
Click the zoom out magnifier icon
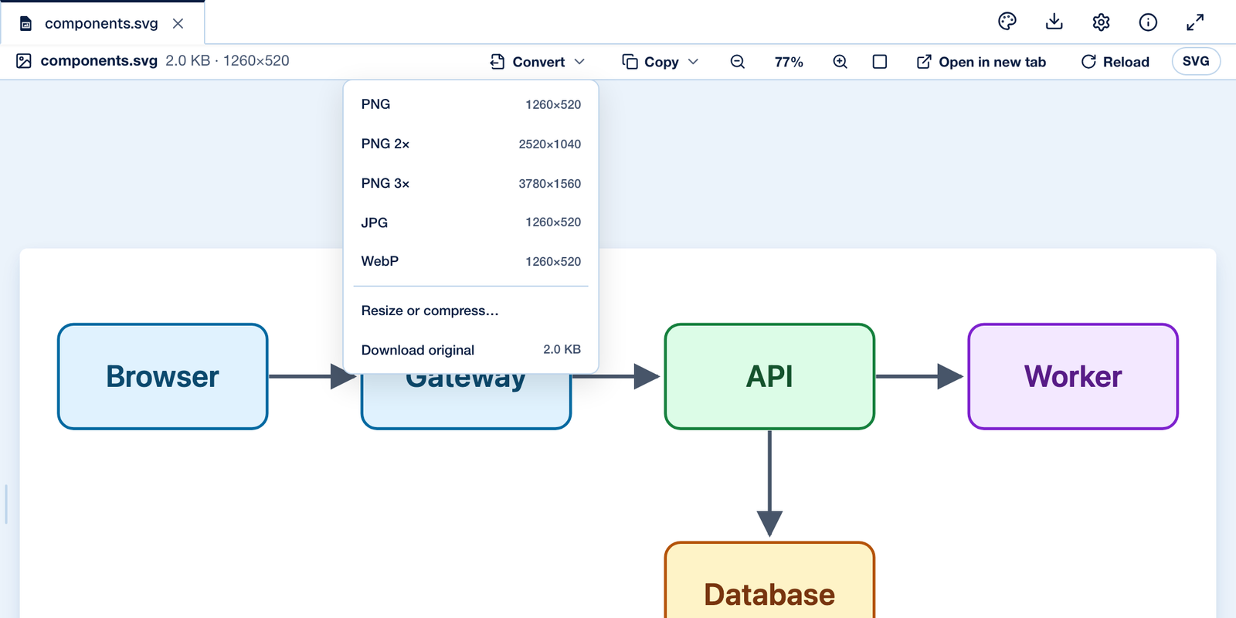738,62
